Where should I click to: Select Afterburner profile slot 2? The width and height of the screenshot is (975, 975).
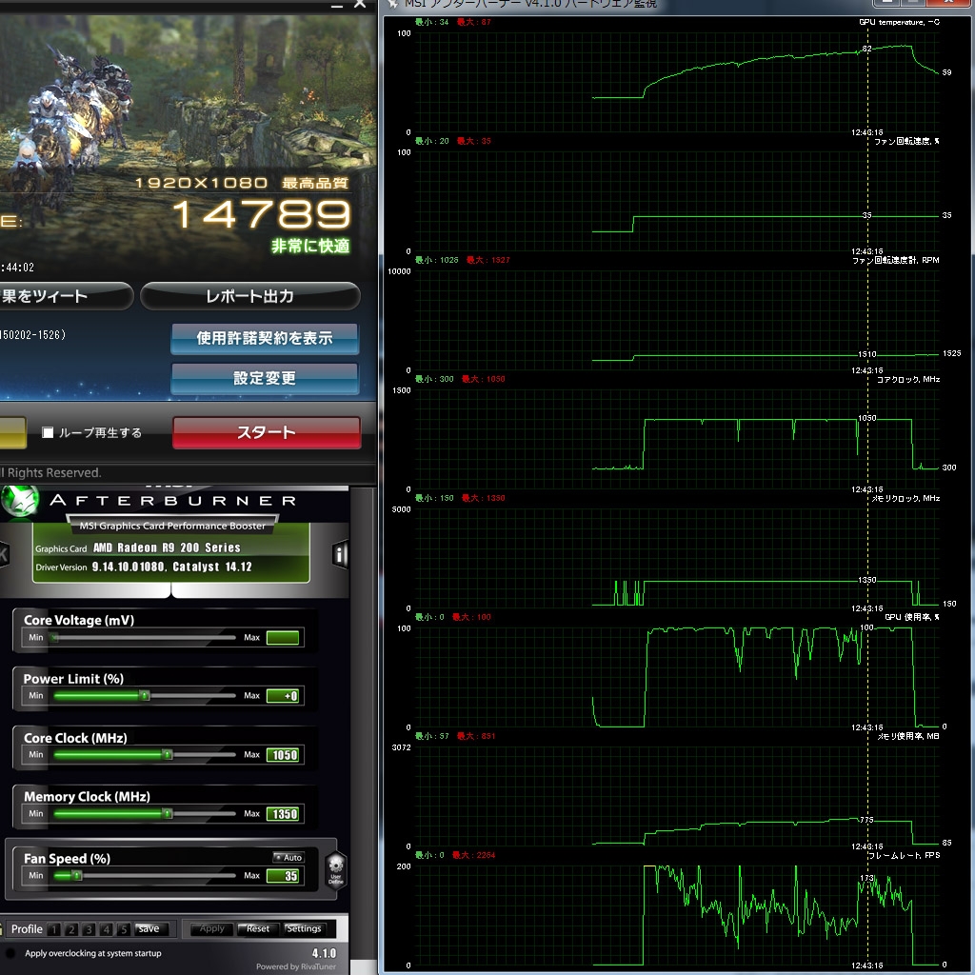71,929
